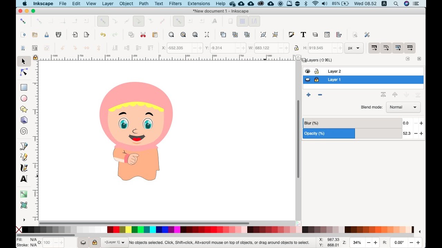The image size is (442, 248).
Task: Open the XML editor icon
Action: [327, 35]
